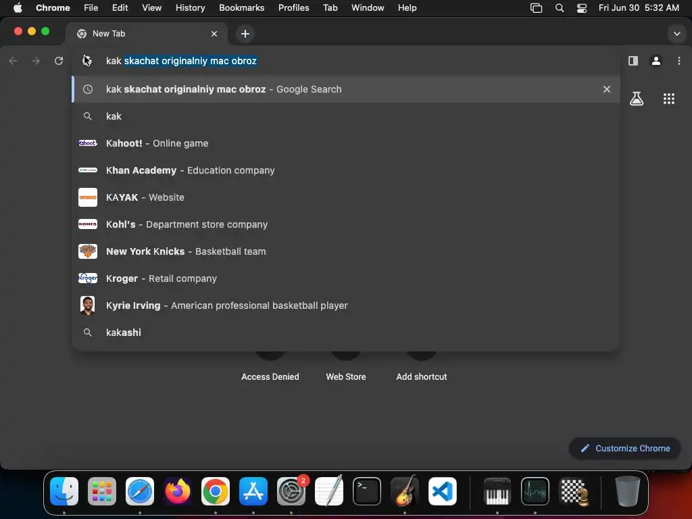Image resolution: width=692 pixels, height=519 pixels.
Task: Open the Help menu
Action: [x=407, y=7]
